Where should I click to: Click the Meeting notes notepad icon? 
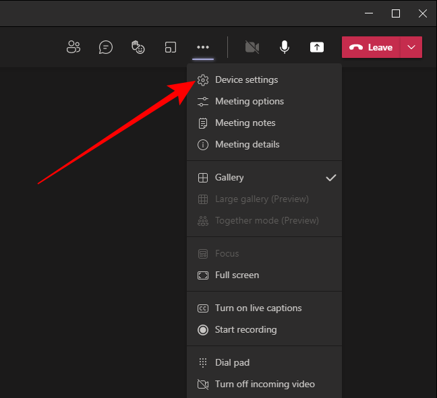(x=203, y=123)
